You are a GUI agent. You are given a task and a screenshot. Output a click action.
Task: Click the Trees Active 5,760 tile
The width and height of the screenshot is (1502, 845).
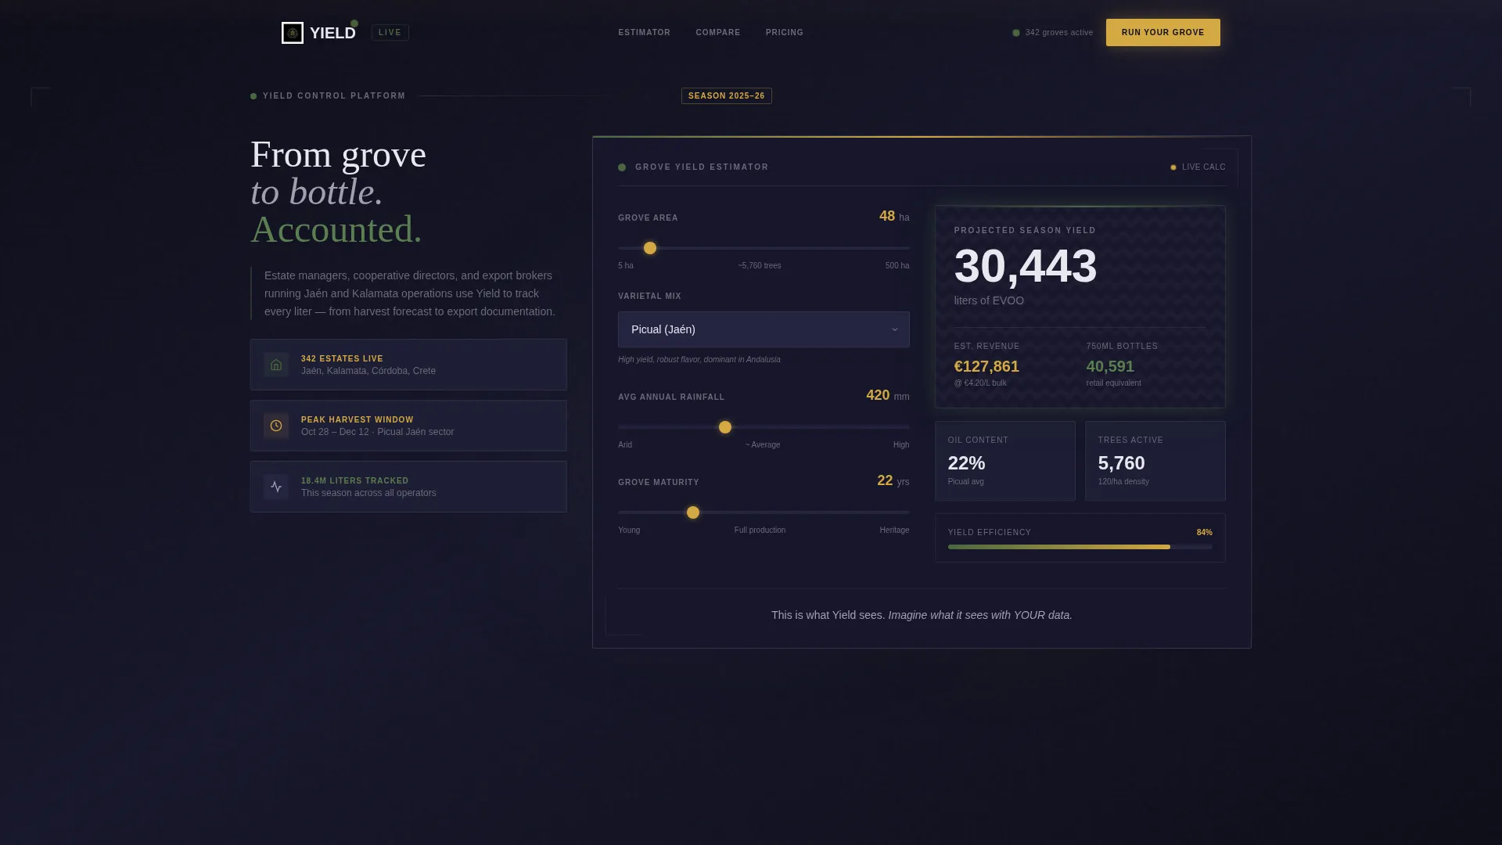coord(1155,461)
